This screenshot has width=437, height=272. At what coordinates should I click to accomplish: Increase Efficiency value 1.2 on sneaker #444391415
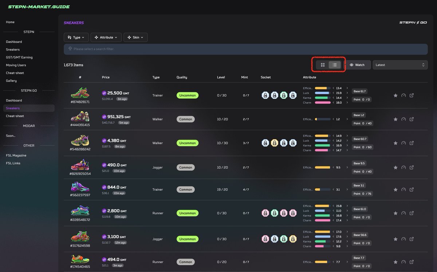(x=347, y=119)
